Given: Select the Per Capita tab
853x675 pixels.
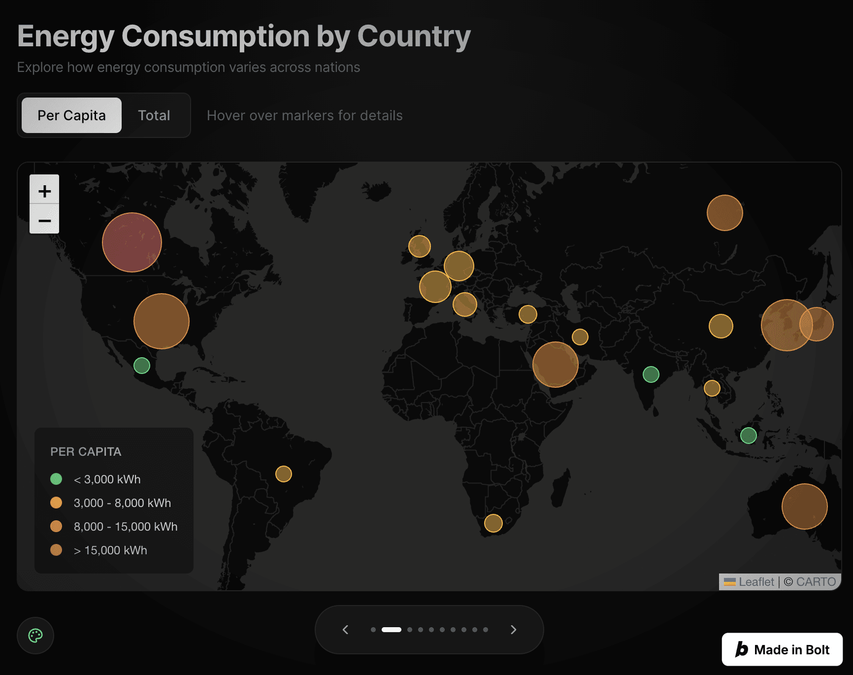Looking at the screenshot, I should [71, 115].
